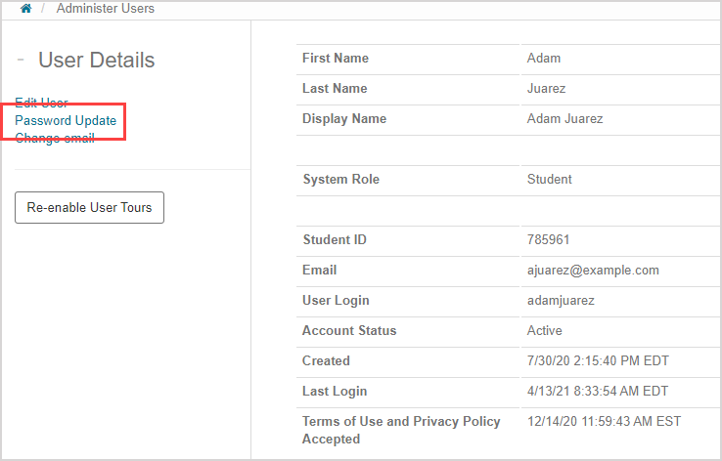
Task: Click the home icon in breadcrumb
Action: pyautogui.click(x=25, y=9)
